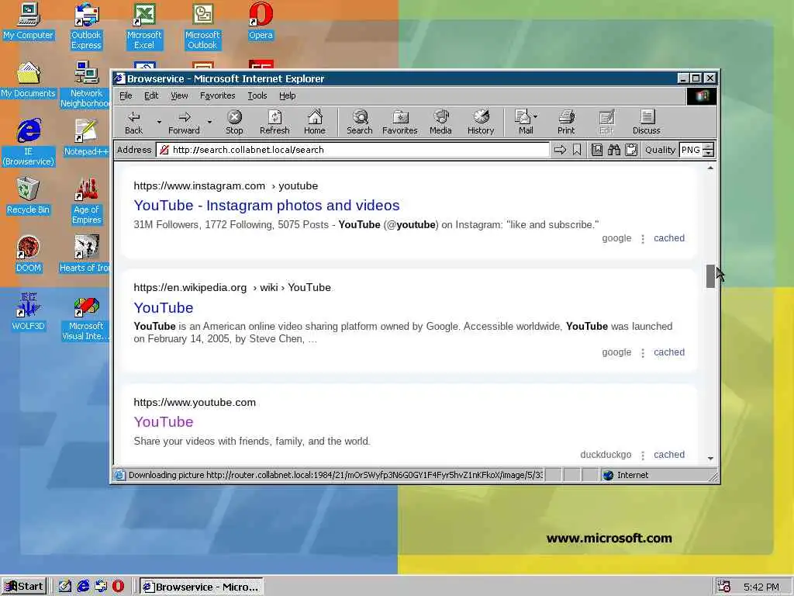
Task: Open the Media toolbar panel
Action: 440,123
